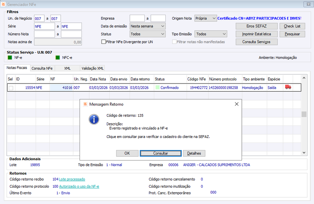Click the blue info icon in Mensagem Retorno dialog
Image resolution: width=314 pixels, height=204 pixels.
(x=94, y=120)
